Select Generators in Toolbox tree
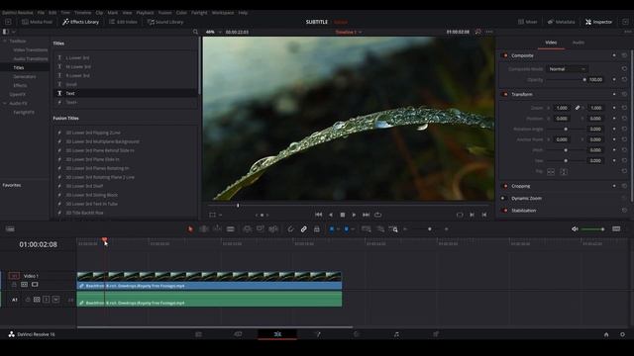Image resolution: width=634 pixels, height=356 pixels. pyautogui.click(x=25, y=77)
